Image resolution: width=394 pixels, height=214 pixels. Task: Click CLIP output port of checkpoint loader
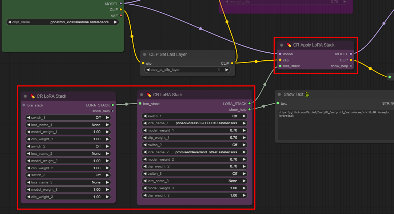click(x=121, y=9)
